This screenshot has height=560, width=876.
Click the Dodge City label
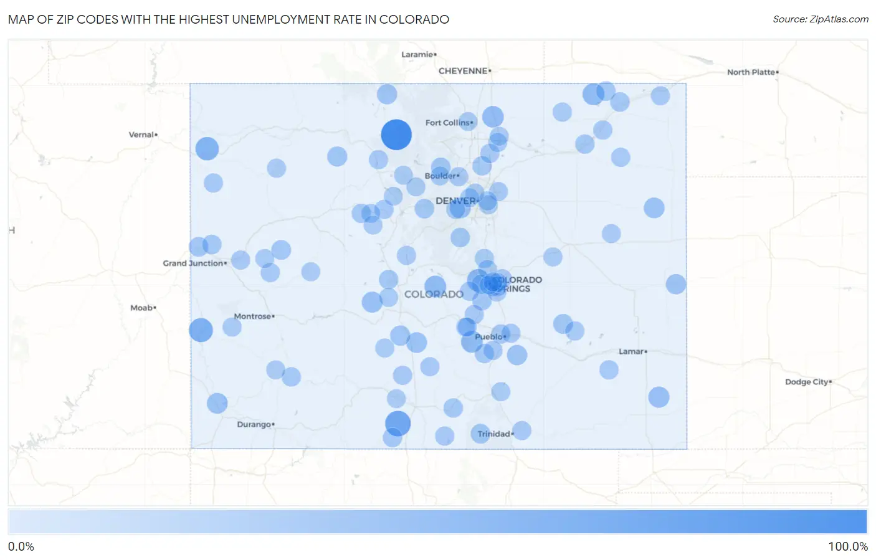coord(808,382)
